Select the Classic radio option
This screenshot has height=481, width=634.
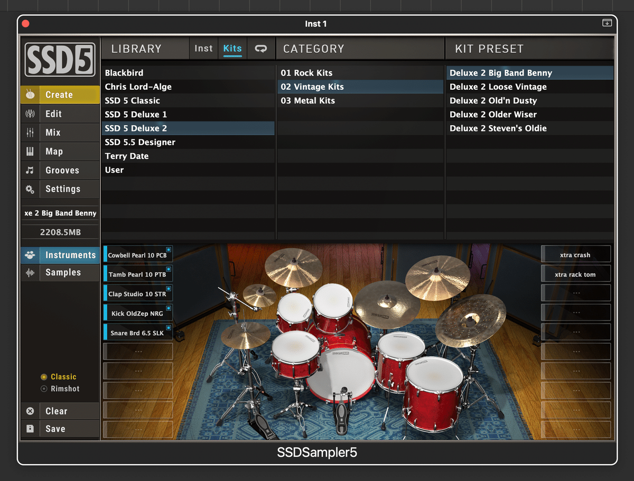(x=59, y=377)
